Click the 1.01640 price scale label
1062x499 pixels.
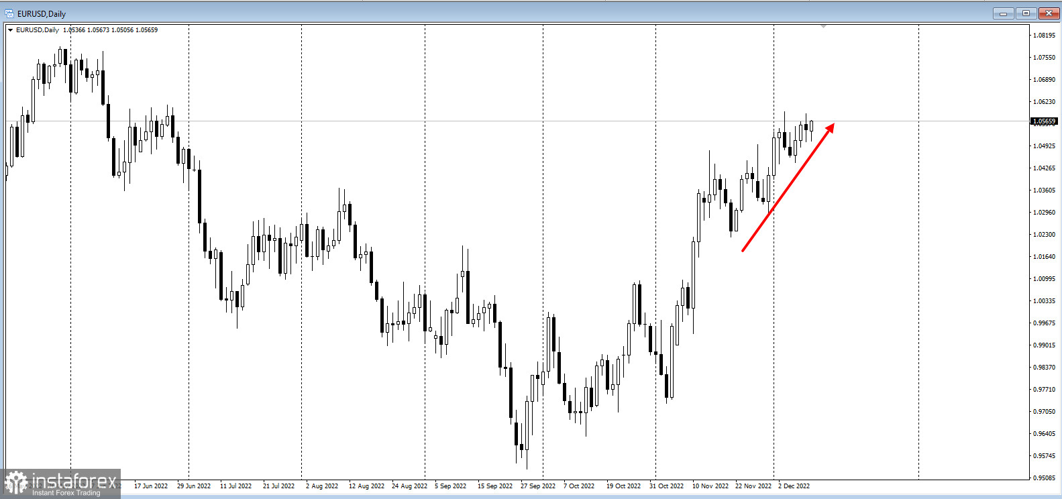point(1044,257)
